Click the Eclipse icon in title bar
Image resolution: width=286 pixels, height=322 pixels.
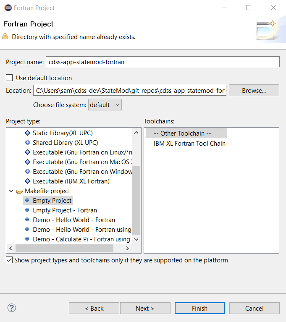pyautogui.click(x=8, y=8)
